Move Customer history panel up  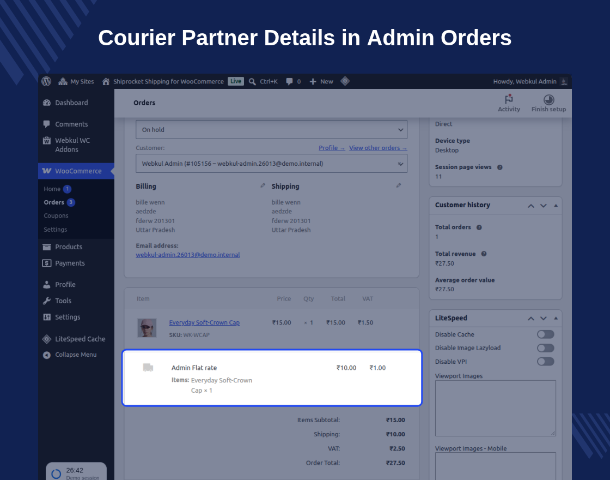pyautogui.click(x=530, y=206)
